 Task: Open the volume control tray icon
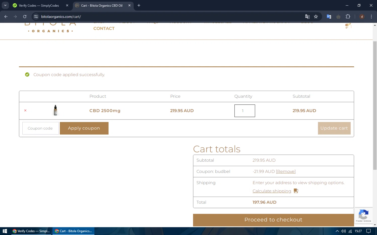(344, 231)
